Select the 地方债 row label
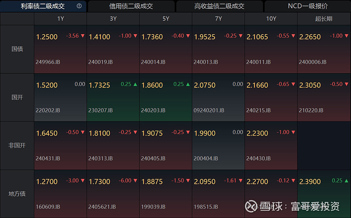The width and height of the screenshot is (351, 218). [17, 194]
